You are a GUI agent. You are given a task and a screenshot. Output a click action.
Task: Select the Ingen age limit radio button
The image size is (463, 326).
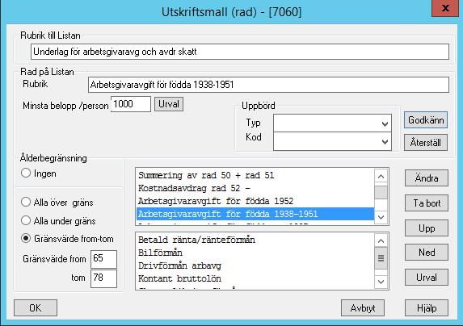click(x=26, y=173)
